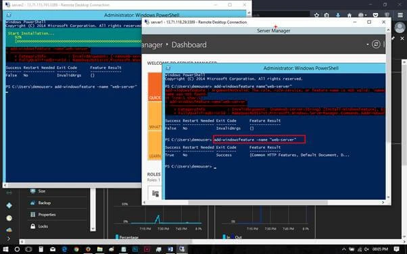Click the Pocket icon in browser toolbar
This screenshot has height=254, width=407.
(x=375, y=15)
